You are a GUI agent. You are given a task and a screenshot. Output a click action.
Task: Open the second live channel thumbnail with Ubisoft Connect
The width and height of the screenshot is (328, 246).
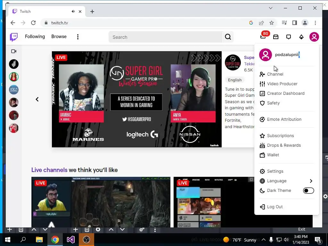pyautogui.click(x=214, y=202)
